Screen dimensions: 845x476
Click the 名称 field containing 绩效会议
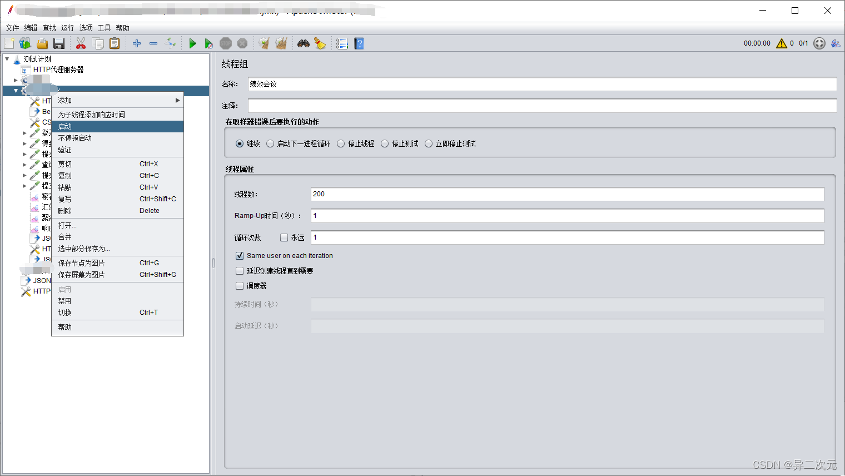point(542,84)
